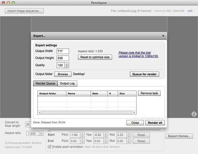Sort by Size column header
198x154 pixels.
point(127,94)
